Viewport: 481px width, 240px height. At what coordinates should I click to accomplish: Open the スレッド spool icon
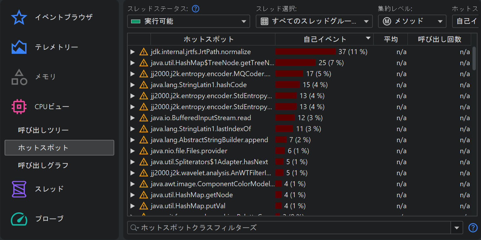[x=19, y=189]
